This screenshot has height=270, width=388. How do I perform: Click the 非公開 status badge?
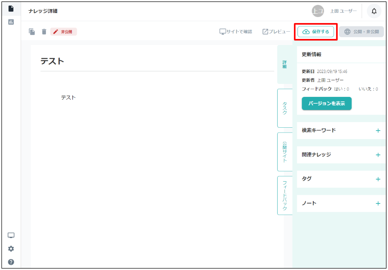64,32
